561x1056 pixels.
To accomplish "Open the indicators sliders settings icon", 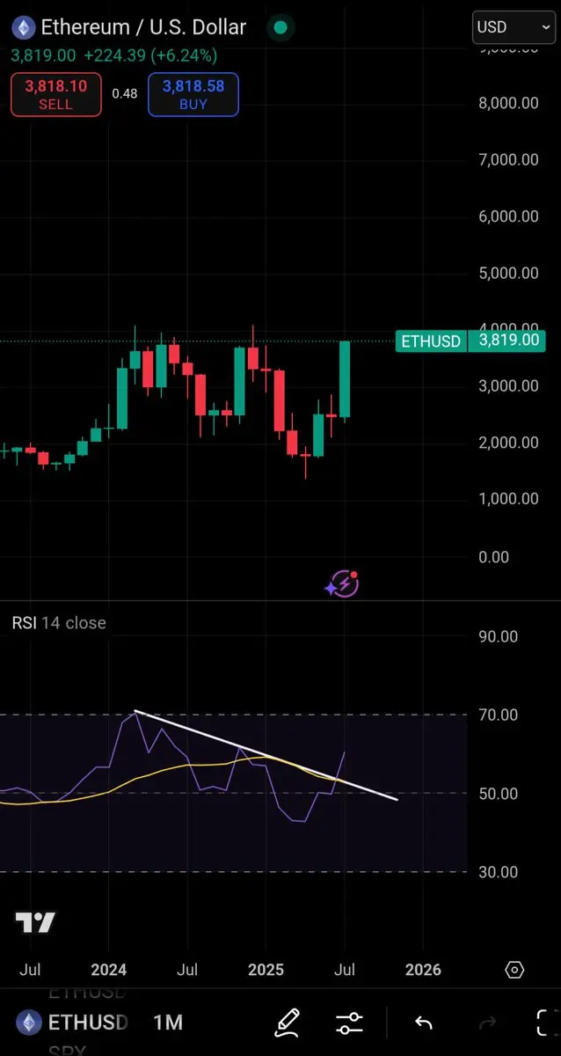I will click(x=349, y=1023).
